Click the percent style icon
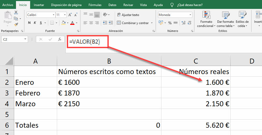Image resolution: width=262 pixels, height=135 pixels. (x=170, y=23)
